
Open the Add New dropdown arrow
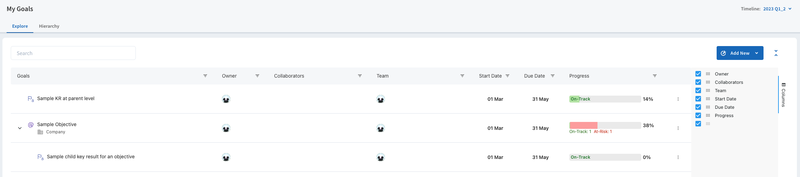coord(757,53)
